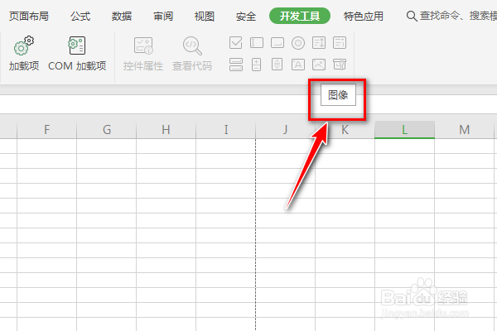The image size is (497, 331).
Task: Select column H header
Action: (x=166, y=130)
